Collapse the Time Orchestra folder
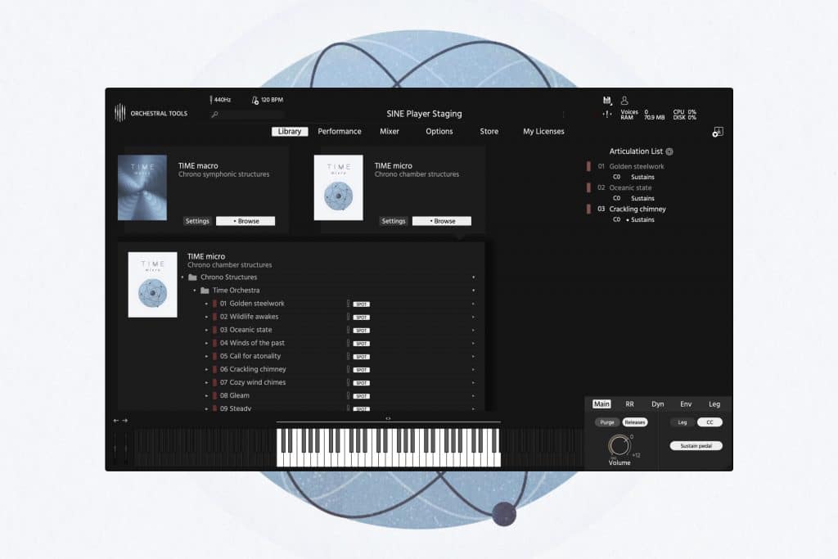Screen dimensions: 838x559 click(195, 291)
